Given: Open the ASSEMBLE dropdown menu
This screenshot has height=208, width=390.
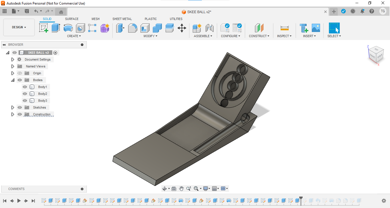Looking at the screenshot, I should point(203,36).
